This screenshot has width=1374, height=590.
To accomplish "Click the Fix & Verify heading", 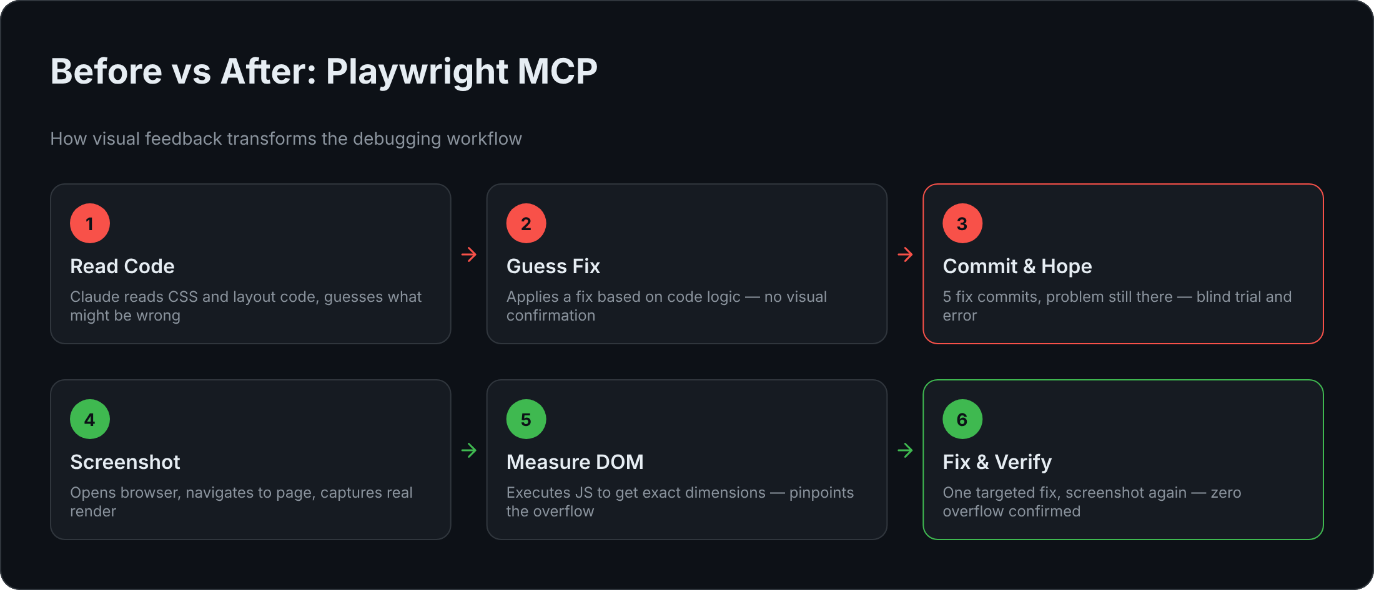I will [997, 462].
